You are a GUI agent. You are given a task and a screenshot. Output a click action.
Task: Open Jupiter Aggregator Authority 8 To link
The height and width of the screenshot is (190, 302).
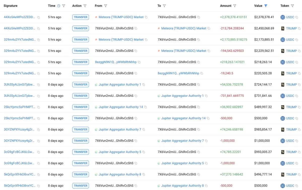click(x=182, y=185)
